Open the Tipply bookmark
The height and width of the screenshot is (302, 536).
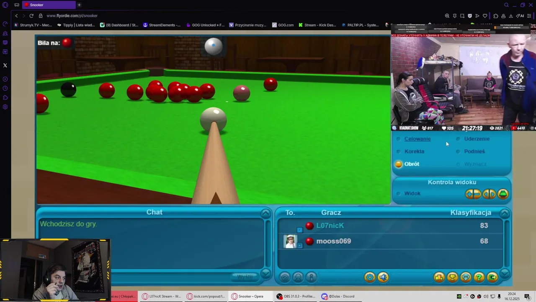[x=76, y=25]
